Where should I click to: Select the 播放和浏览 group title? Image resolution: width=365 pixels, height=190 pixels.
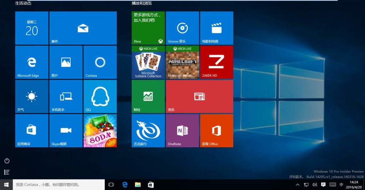[142, 3]
